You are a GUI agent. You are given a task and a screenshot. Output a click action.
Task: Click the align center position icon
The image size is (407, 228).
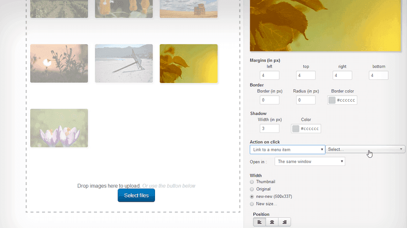point(272,222)
